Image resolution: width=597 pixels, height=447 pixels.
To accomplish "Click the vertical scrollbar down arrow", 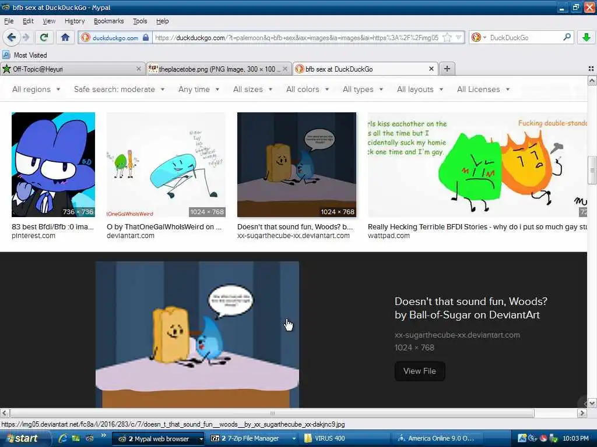I will (592, 403).
